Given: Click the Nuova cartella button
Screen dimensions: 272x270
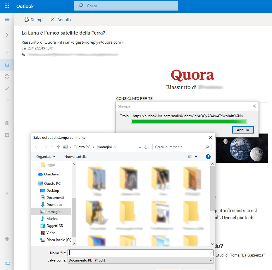Looking at the screenshot, I should tap(75, 157).
